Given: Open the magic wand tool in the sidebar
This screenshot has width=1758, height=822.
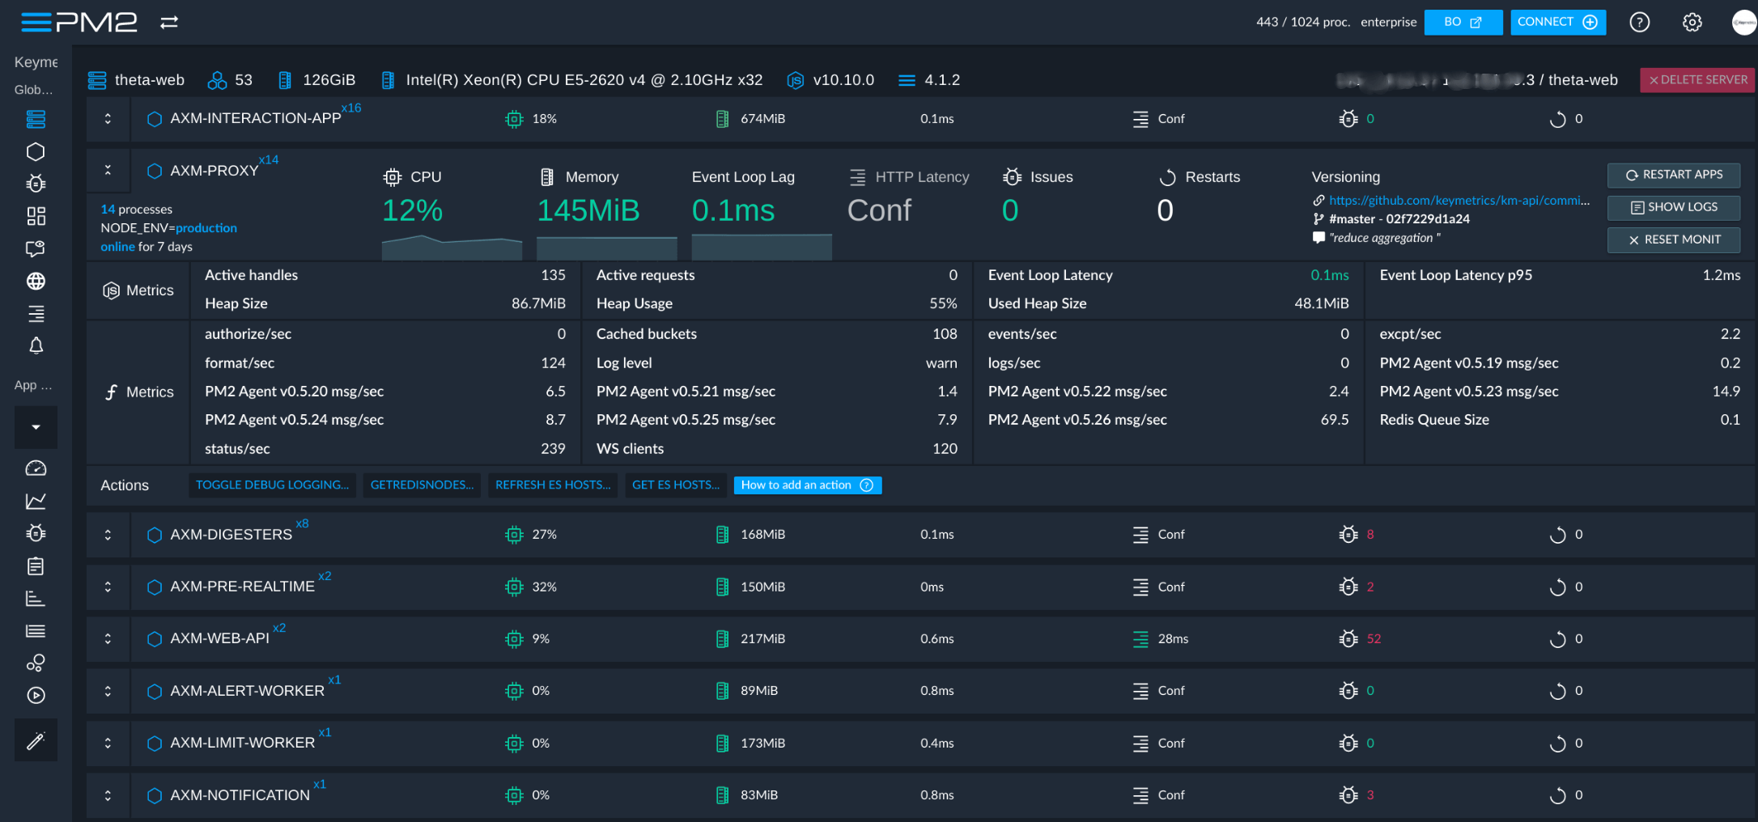Looking at the screenshot, I should point(36,739).
